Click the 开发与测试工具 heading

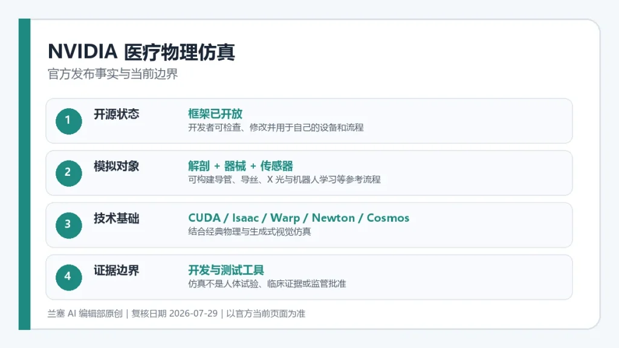pos(226,270)
